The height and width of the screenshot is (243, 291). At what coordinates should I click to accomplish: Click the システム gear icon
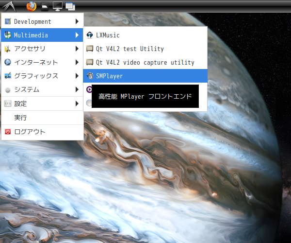pyautogui.click(x=8, y=90)
